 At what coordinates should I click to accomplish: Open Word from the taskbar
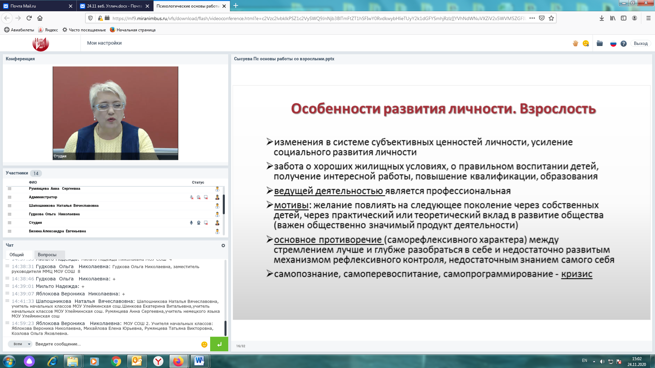click(199, 361)
